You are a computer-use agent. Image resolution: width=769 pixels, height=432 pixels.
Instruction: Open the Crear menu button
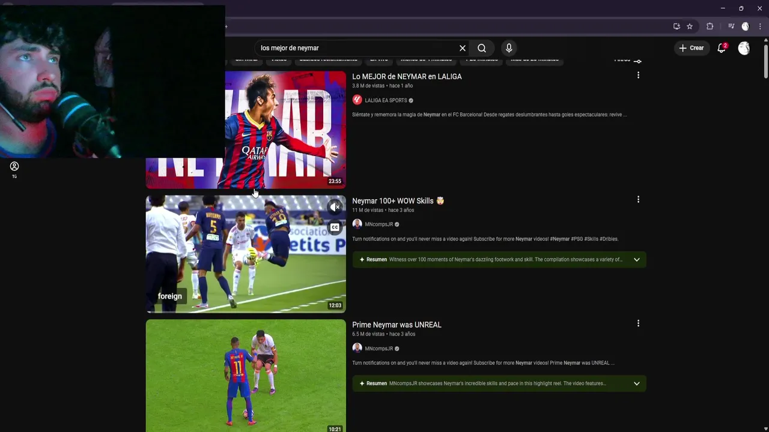coord(691,48)
